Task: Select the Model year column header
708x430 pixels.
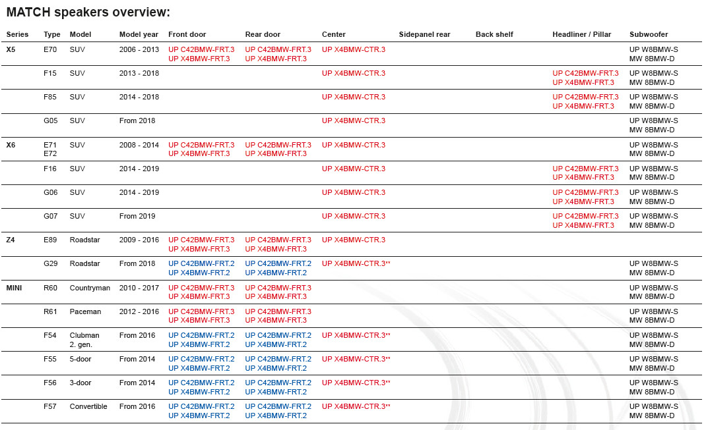Action: point(139,34)
